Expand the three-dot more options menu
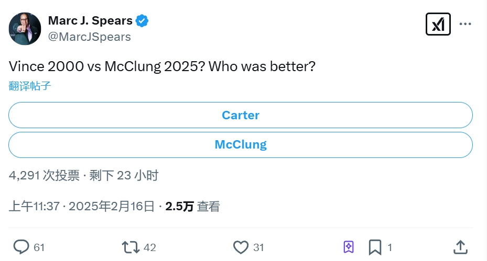The image size is (487, 261). (x=466, y=24)
